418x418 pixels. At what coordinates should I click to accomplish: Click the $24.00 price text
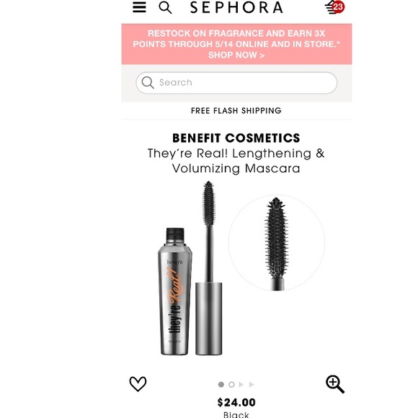(236, 402)
